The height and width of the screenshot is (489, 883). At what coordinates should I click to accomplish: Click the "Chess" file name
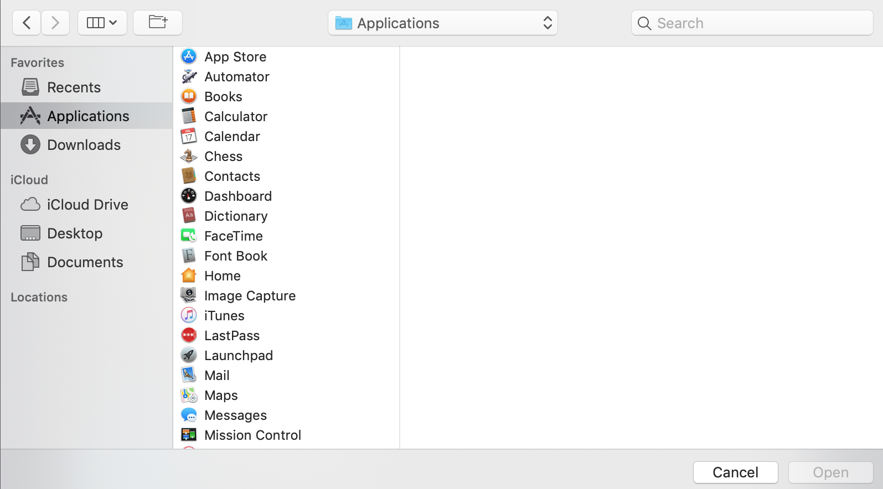coord(224,157)
